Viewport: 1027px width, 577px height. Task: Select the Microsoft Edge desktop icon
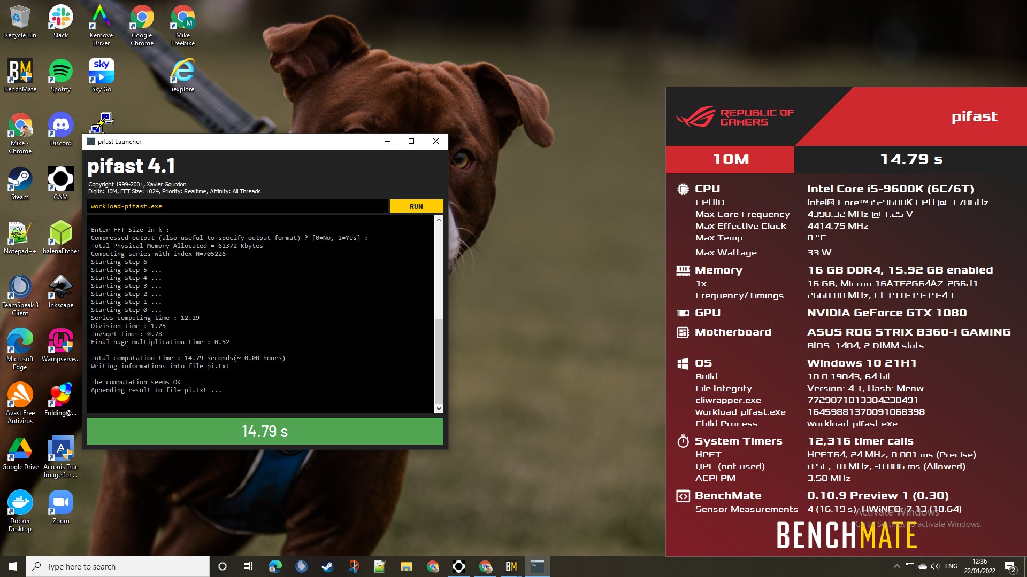(20, 349)
